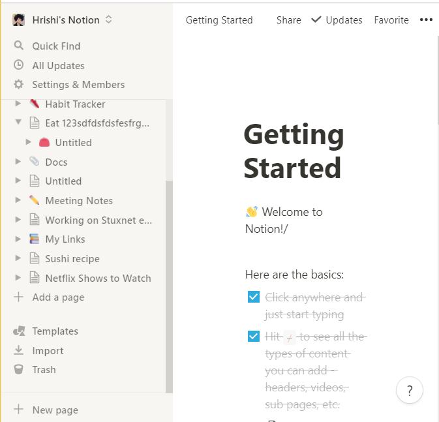Image resolution: width=439 pixels, height=422 pixels.
Task: Open the three-dot more options menu
Action: [426, 20]
